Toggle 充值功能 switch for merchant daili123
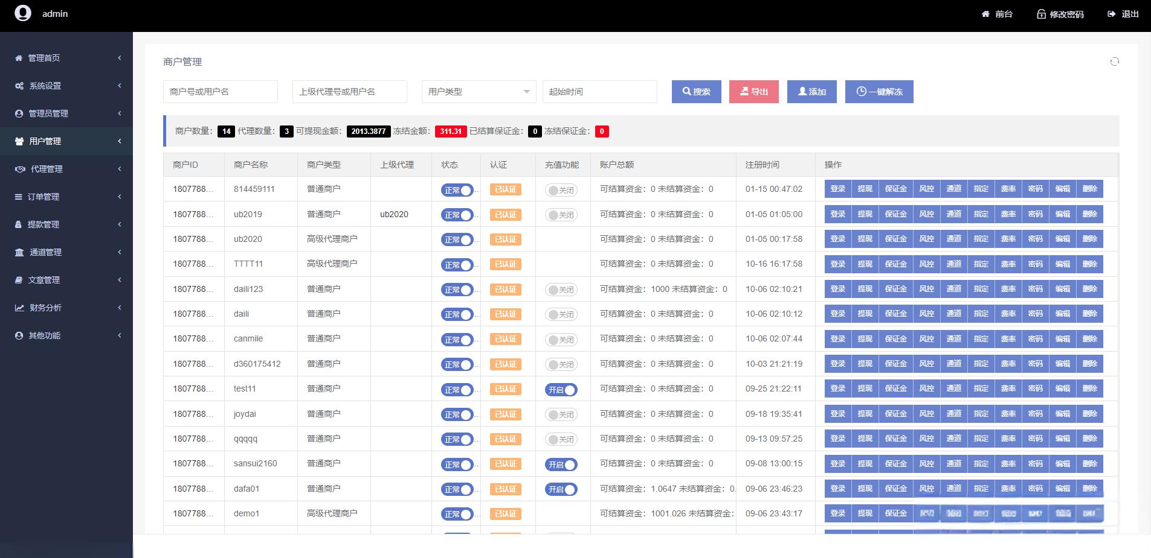Image resolution: width=1151 pixels, height=558 pixels. 561,290
